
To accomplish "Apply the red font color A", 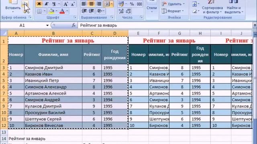I will 62,11.
